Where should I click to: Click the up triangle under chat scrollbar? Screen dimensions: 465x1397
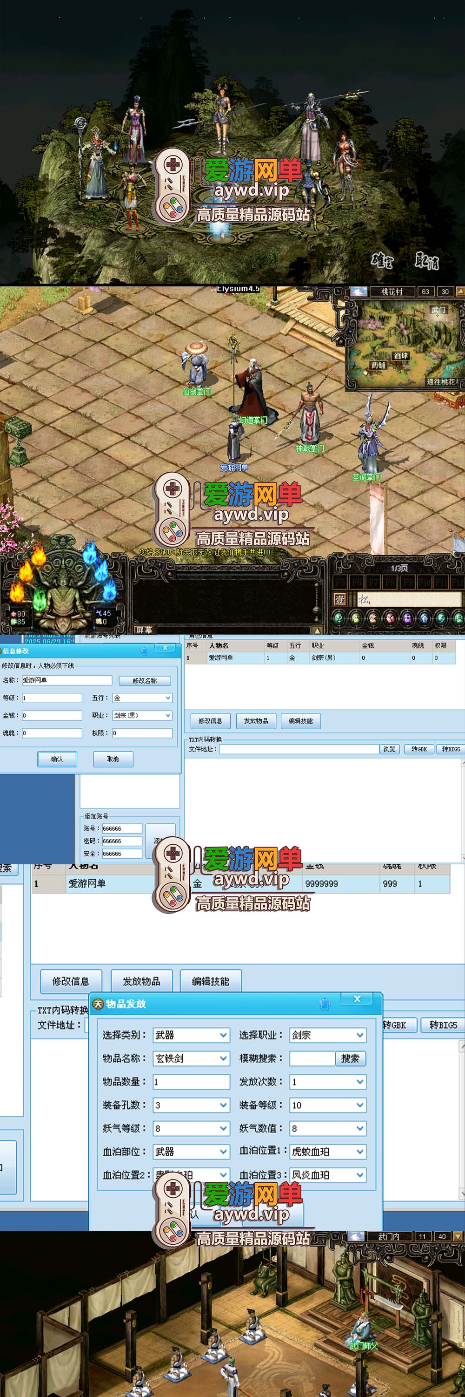319,630
